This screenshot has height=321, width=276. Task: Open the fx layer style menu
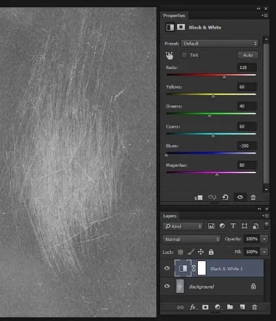coord(193,307)
